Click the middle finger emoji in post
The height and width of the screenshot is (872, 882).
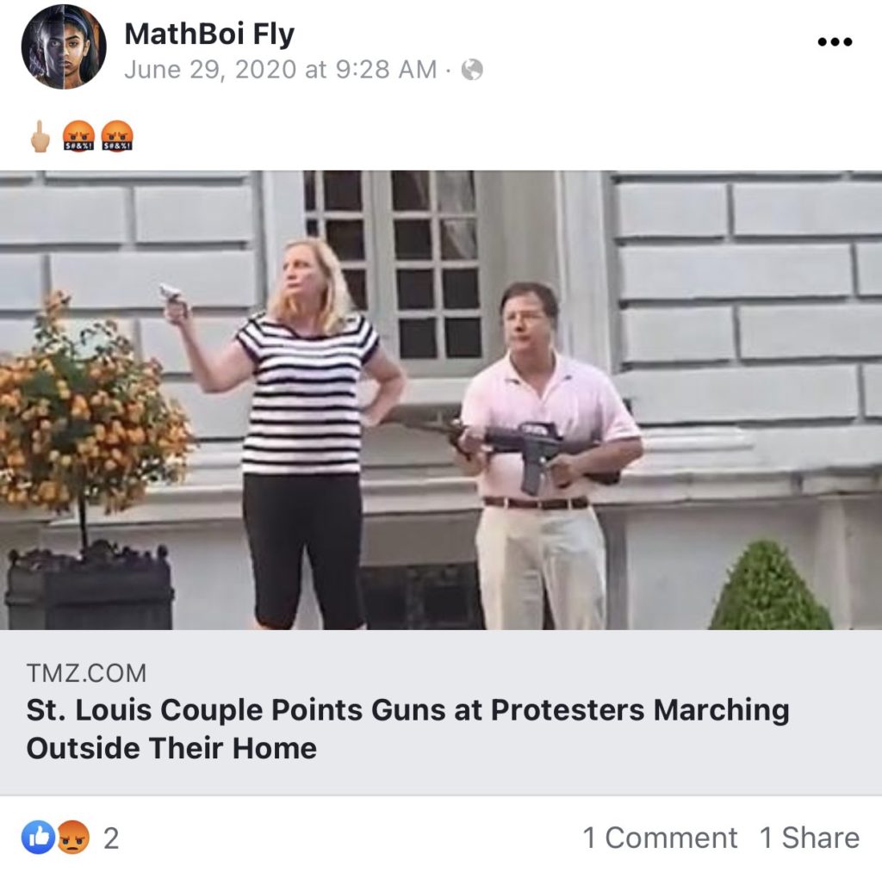[40, 137]
